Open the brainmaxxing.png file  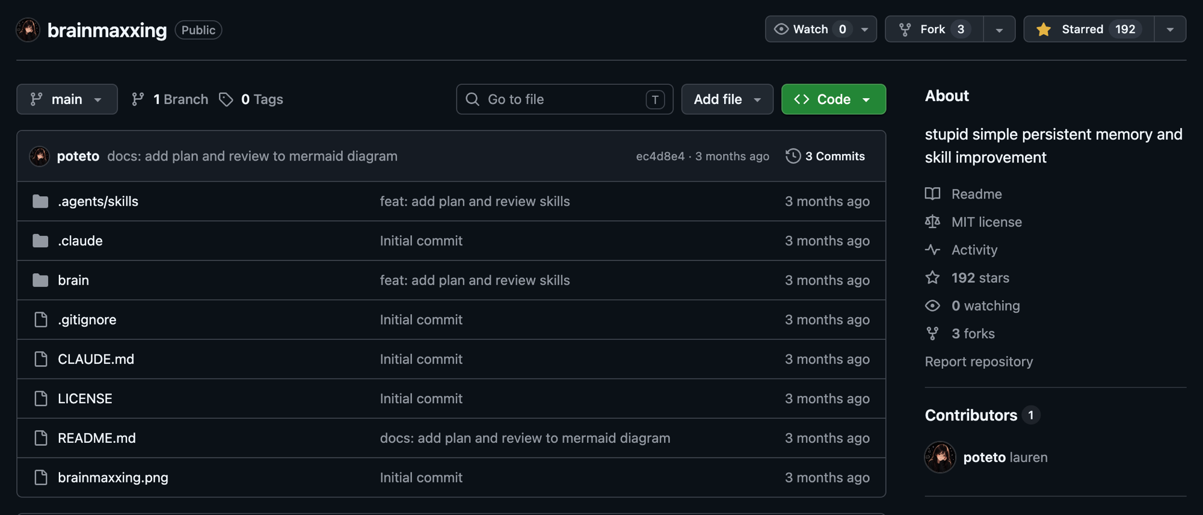pos(113,477)
